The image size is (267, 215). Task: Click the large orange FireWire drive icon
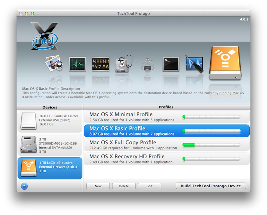tap(225, 63)
